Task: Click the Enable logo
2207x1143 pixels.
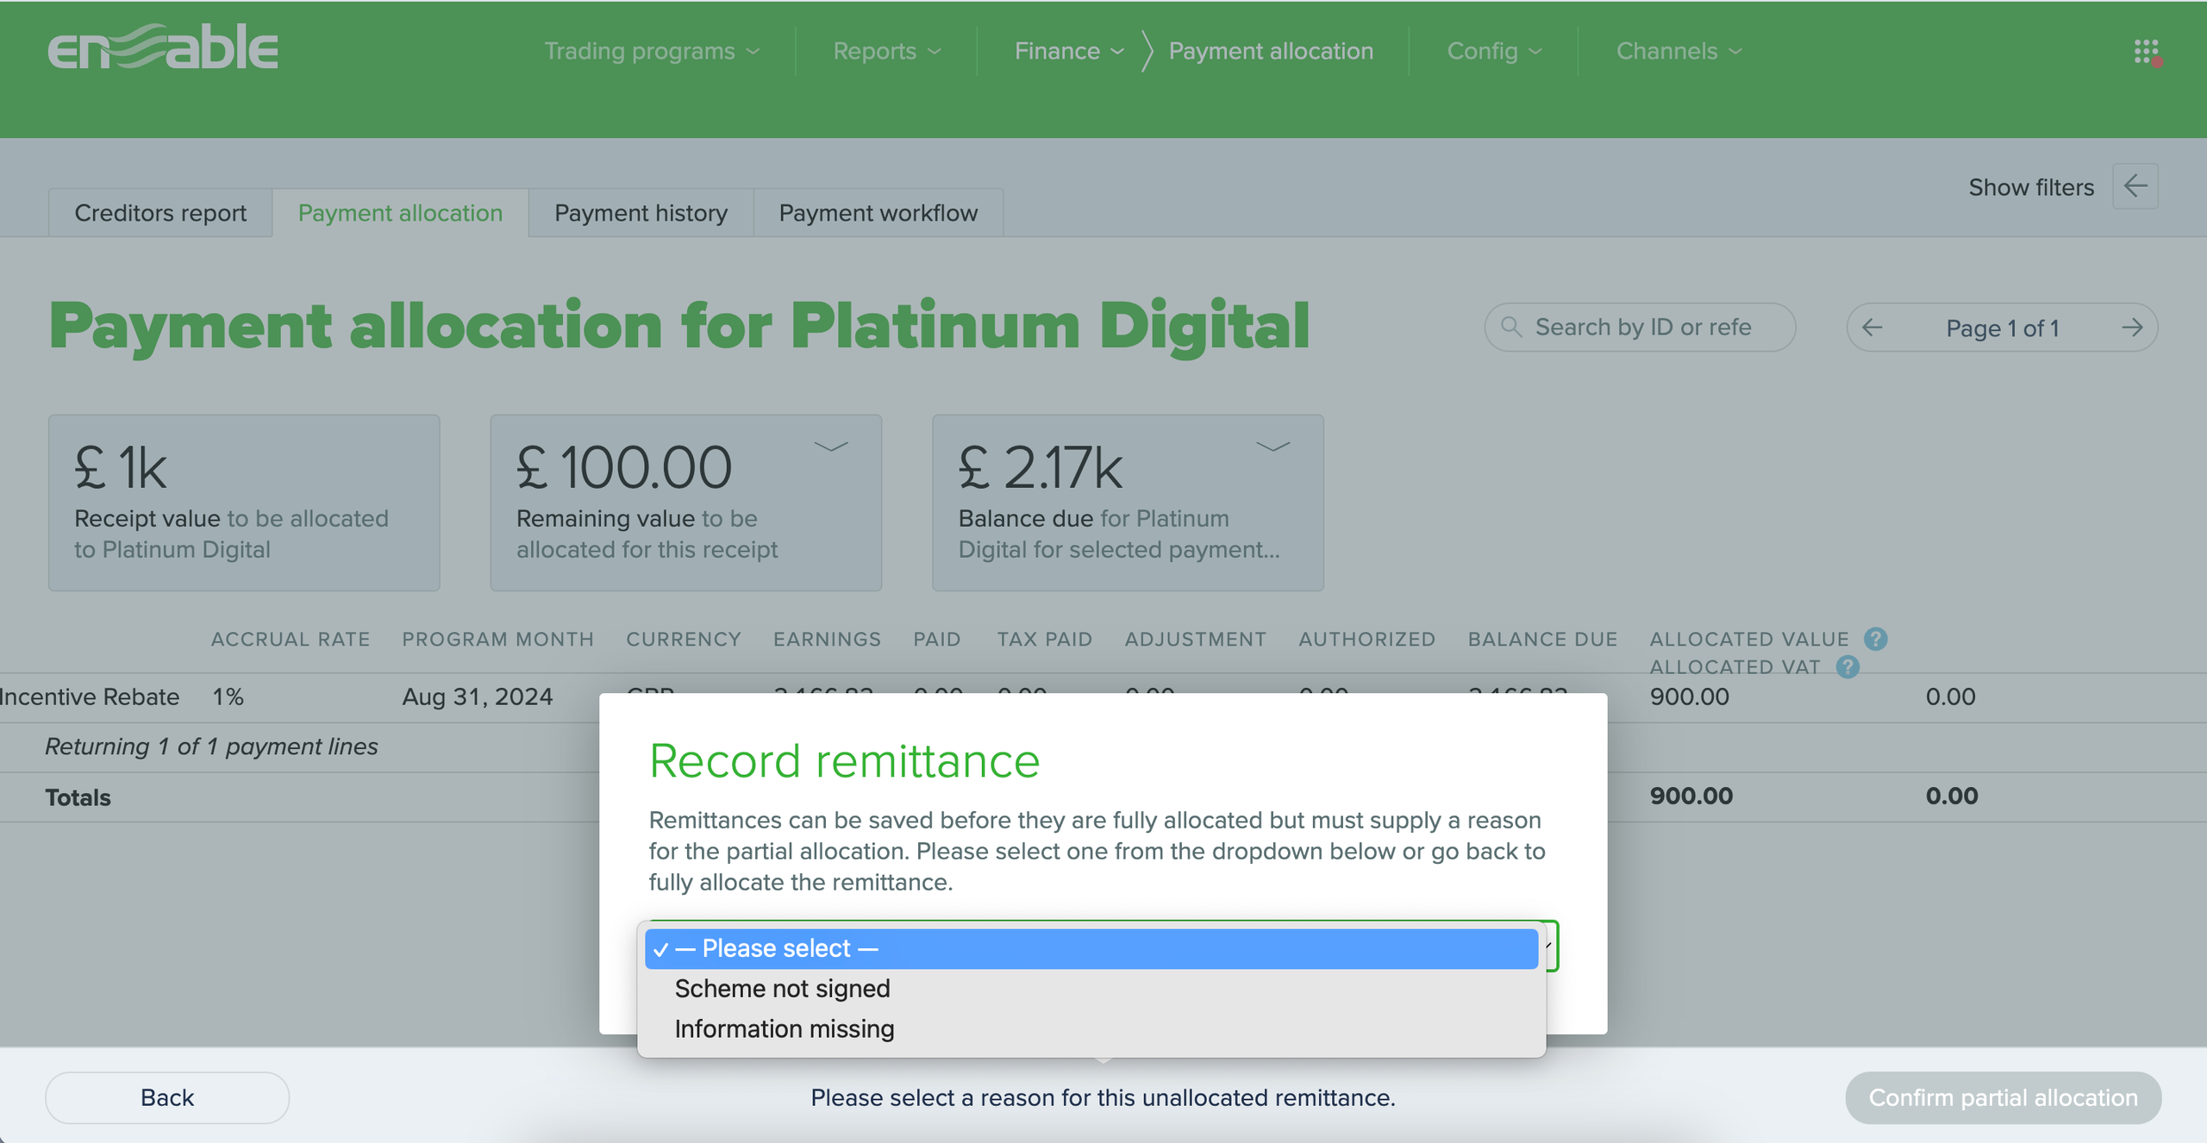Action: pos(163,47)
